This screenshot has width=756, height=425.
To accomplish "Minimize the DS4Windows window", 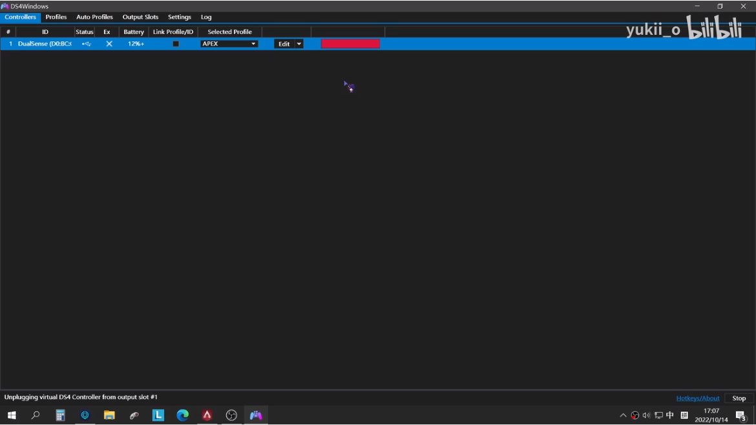I will (x=697, y=6).
